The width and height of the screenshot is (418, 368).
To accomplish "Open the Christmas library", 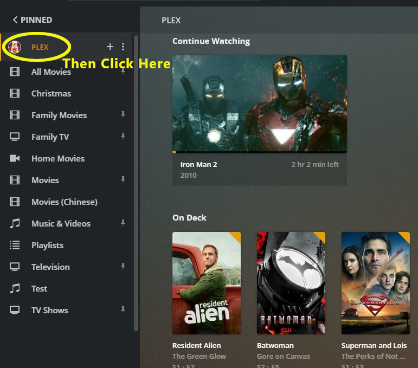I will (x=51, y=94).
